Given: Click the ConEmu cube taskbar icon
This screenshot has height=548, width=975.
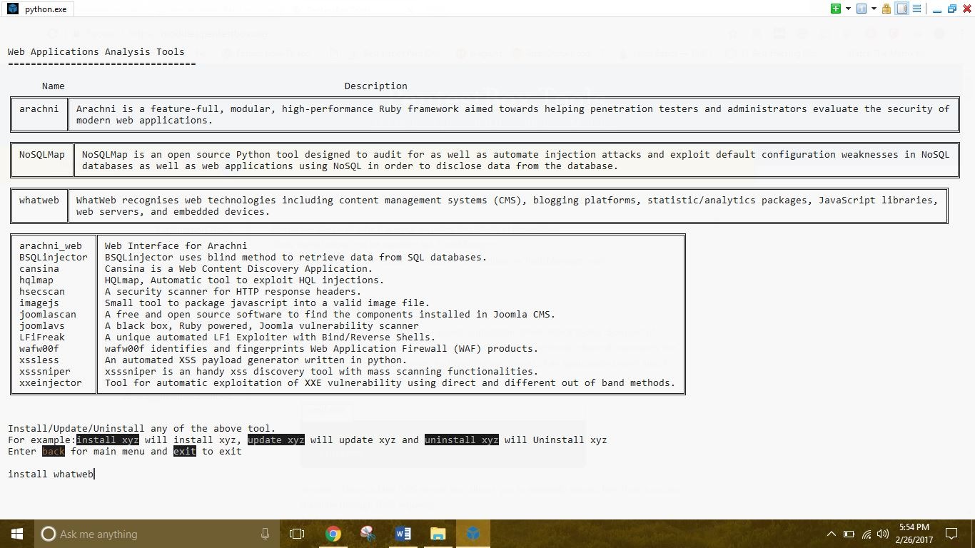Looking at the screenshot, I should (473, 534).
